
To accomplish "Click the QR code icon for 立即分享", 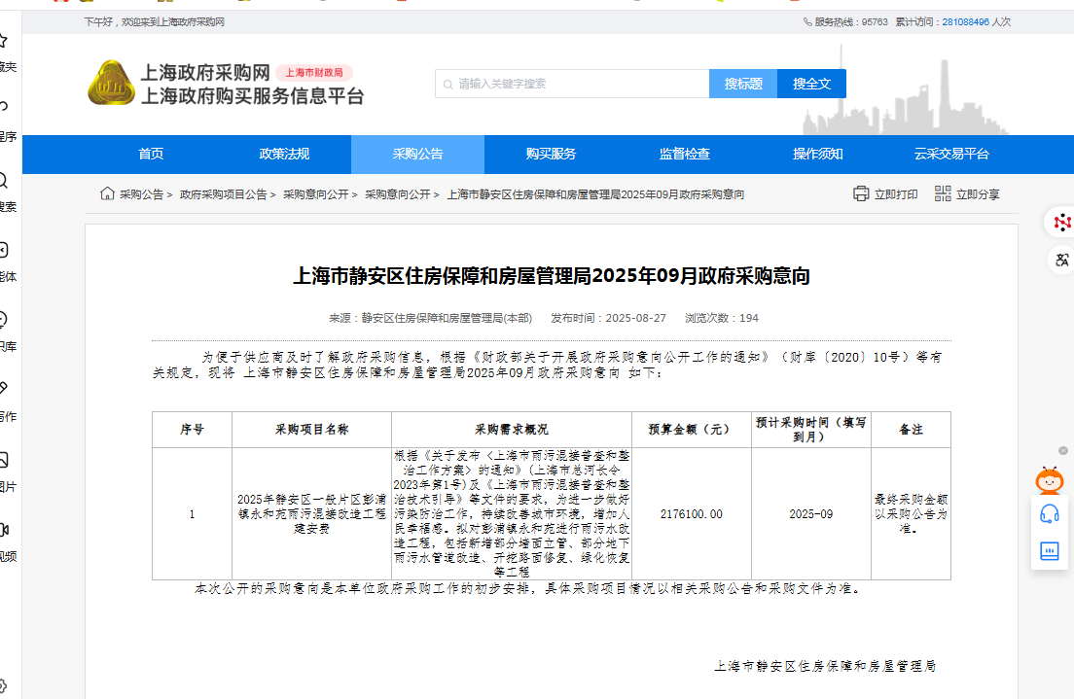I will coord(943,193).
